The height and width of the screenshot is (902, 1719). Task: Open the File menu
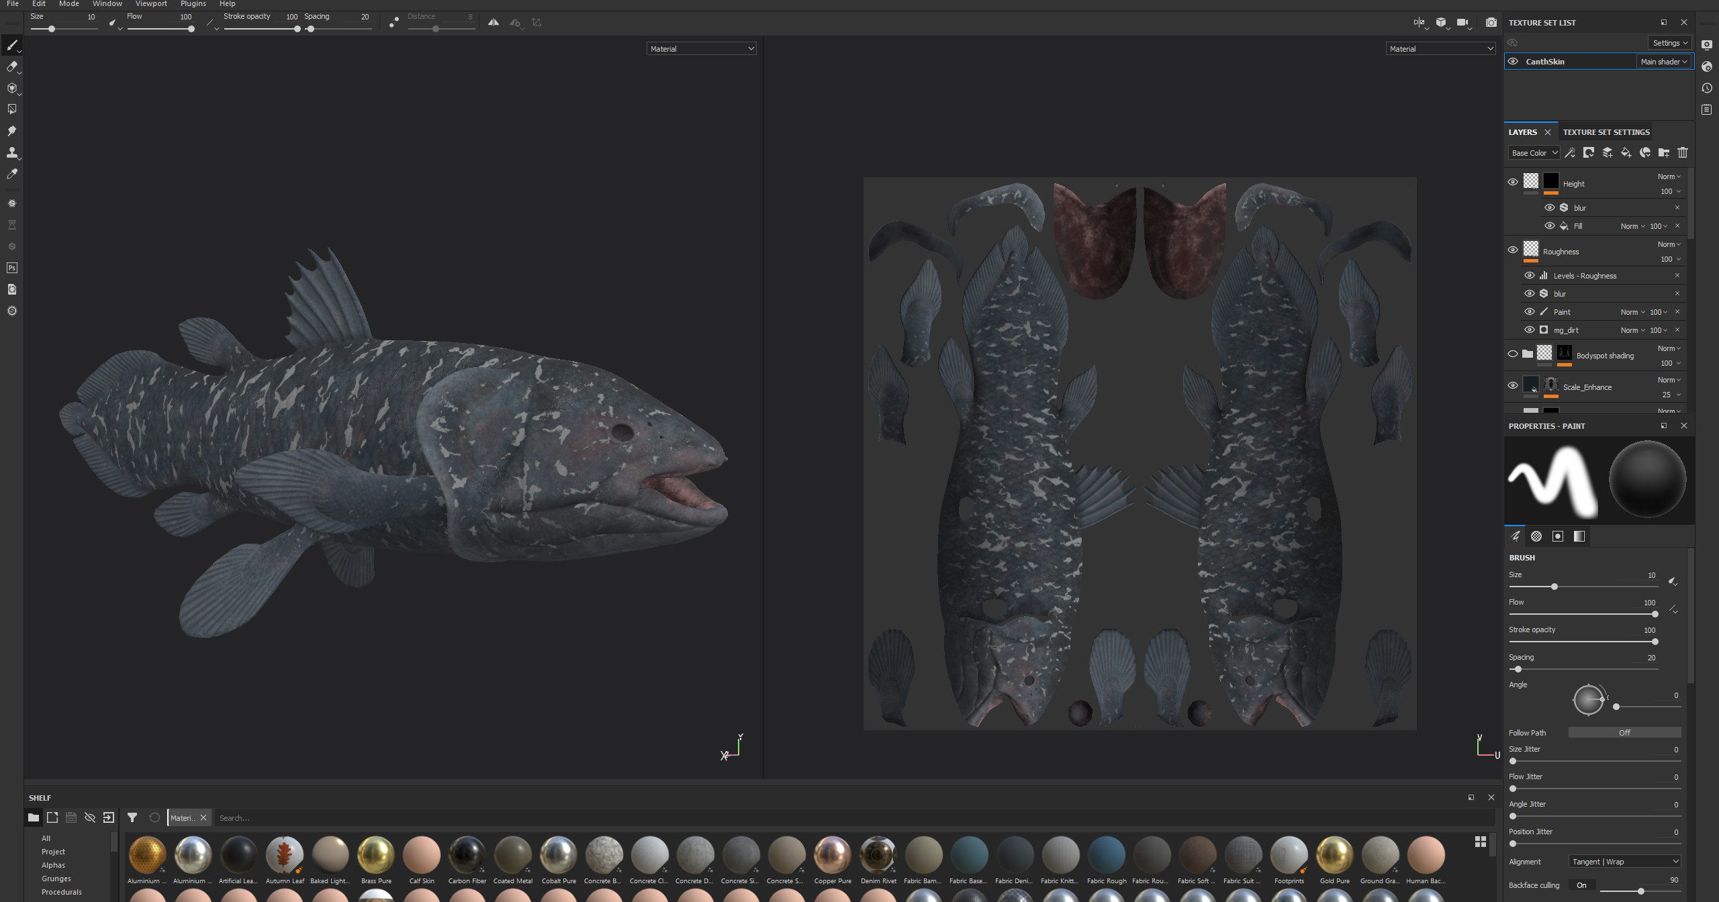click(x=13, y=4)
